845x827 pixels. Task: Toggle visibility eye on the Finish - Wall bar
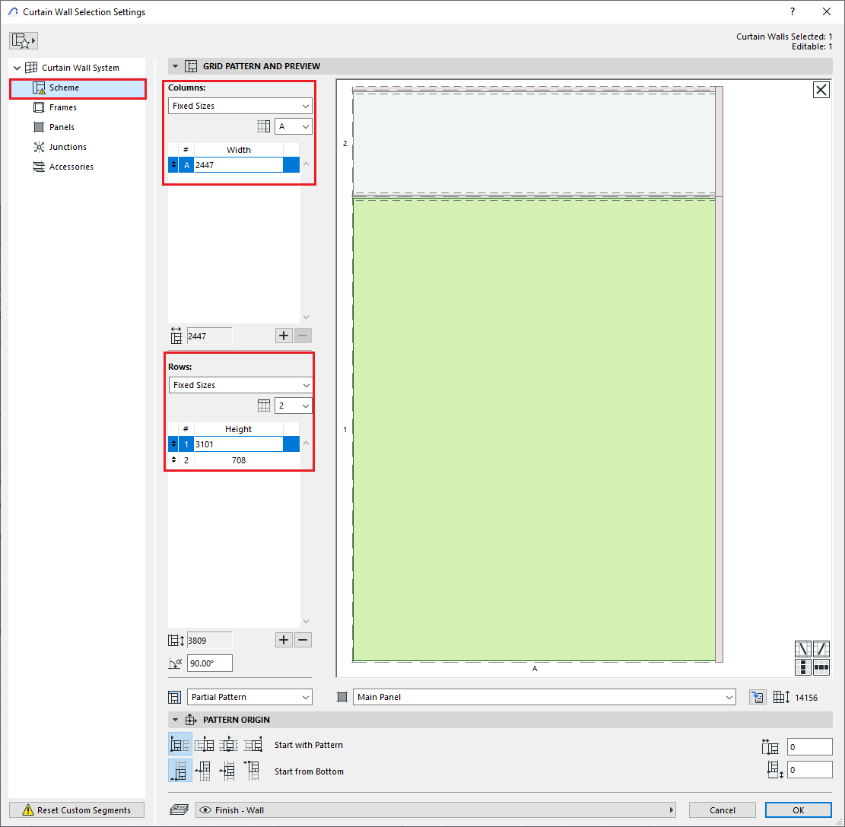coord(205,810)
